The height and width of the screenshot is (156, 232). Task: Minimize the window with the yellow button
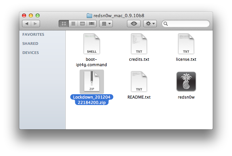31,16
